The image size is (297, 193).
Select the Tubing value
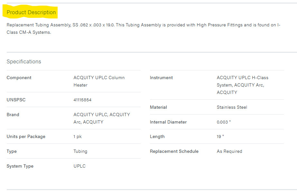(x=80, y=151)
